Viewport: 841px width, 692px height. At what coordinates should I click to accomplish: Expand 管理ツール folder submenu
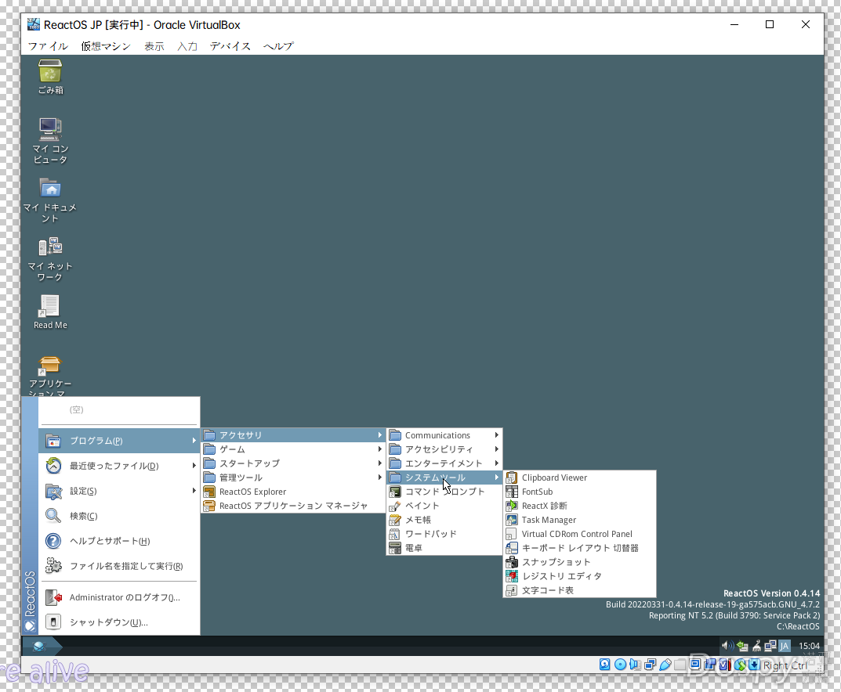point(293,478)
